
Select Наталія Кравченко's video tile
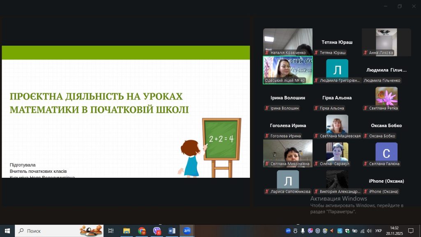(x=288, y=42)
